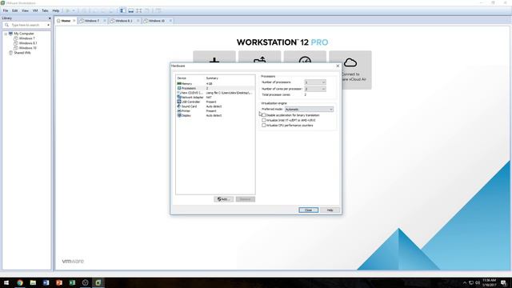Viewport: 512px width, 288px height.
Task: Click the Add button in Hardware dialog
Action: click(x=224, y=199)
